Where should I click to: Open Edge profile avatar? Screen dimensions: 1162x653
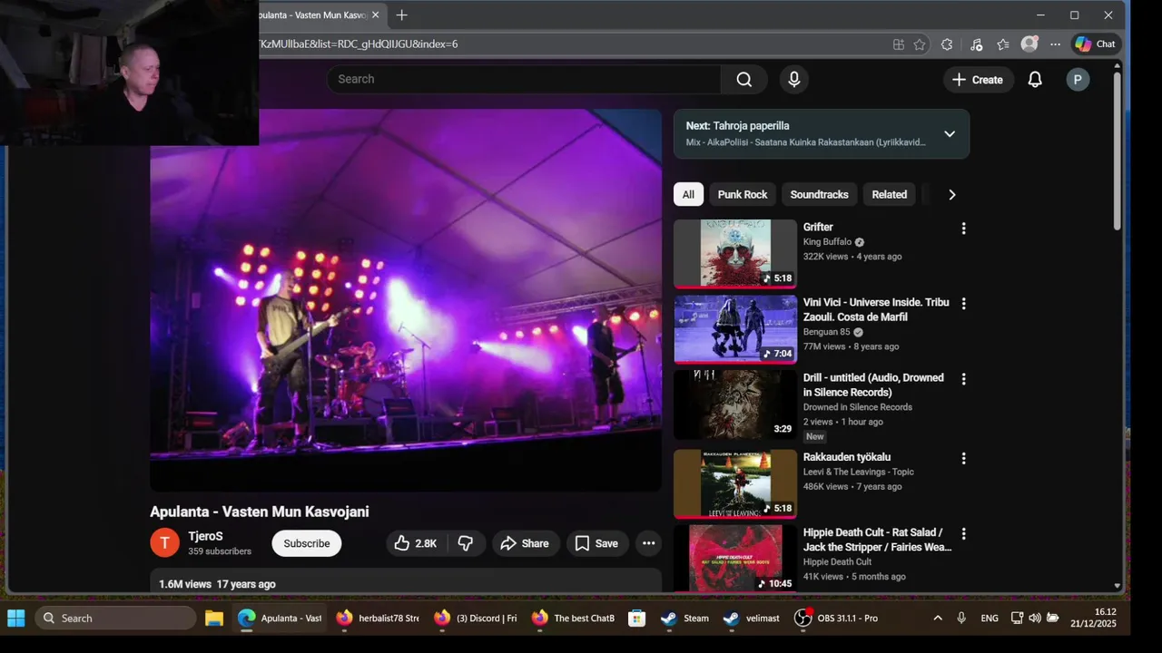click(1029, 44)
